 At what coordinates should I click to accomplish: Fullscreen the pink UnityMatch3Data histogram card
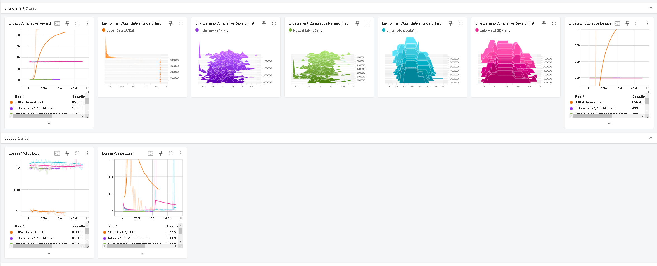coord(554,23)
